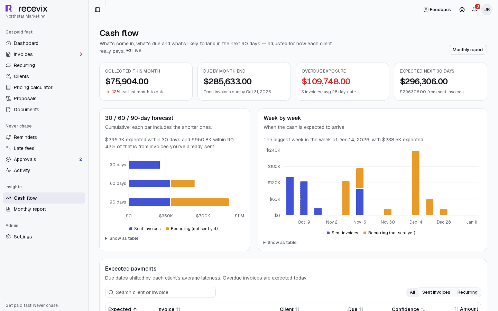Image resolution: width=498 pixels, height=311 pixels.
Task: Click the Proposals icon in sidebar
Action: click(x=8, y=98)
